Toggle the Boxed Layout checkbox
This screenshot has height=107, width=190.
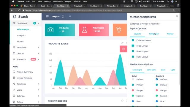pos(133,51)
